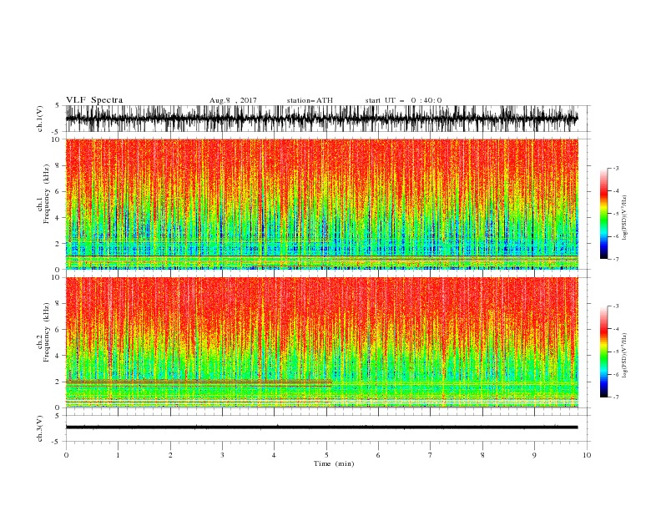
Task: Click the "-7" tick on ch.1 colorbar
Action: (615, 259)
